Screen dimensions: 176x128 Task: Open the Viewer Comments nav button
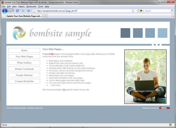click(x=24, y=69)
